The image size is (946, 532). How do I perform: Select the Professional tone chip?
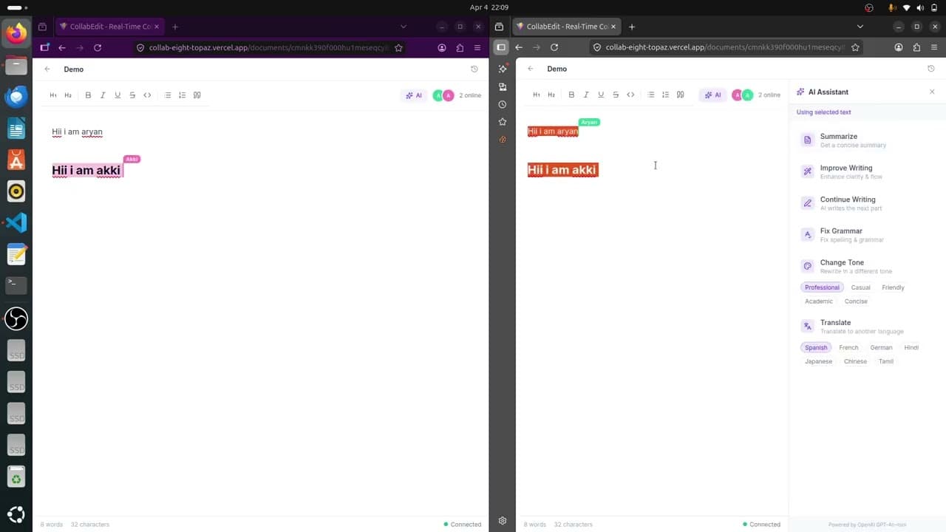coord(822,287)
